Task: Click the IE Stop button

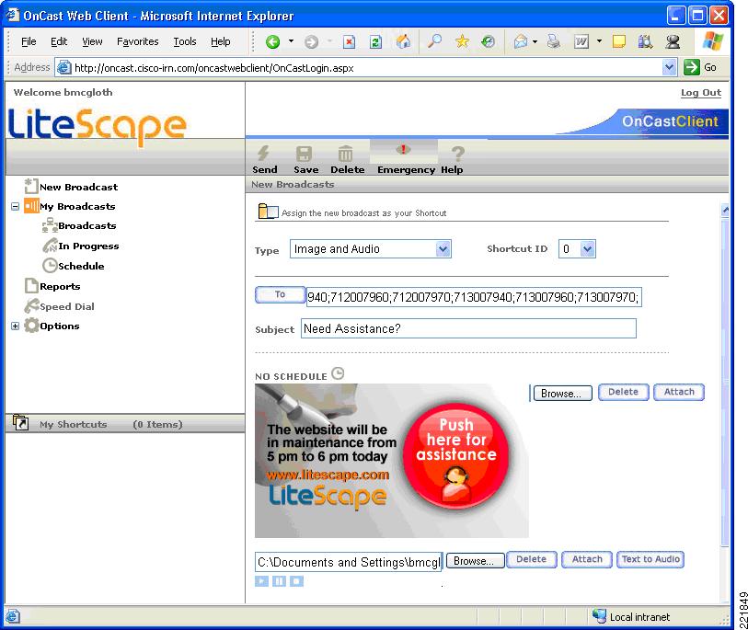Action: 350,42
